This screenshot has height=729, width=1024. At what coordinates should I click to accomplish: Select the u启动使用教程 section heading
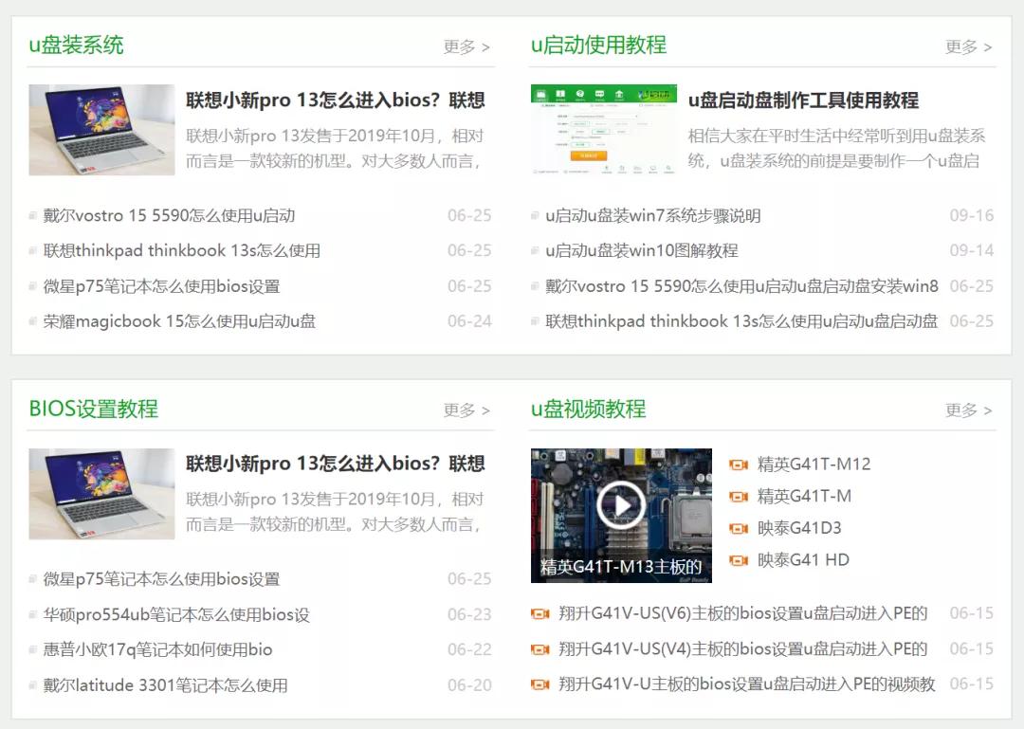597,45
